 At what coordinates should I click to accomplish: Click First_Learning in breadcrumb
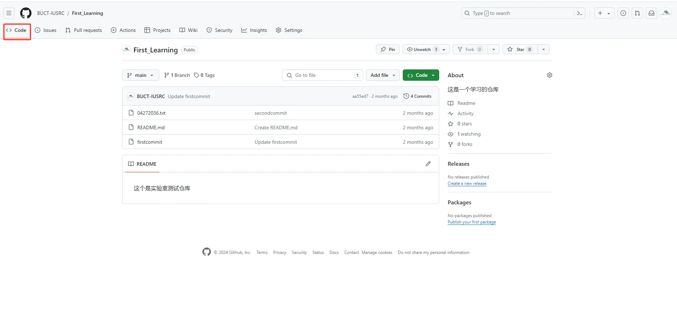pyautogui.click(x=87, y=13)
